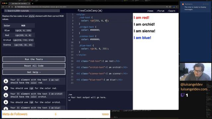Click Reset All Code button

pos(34,66)
